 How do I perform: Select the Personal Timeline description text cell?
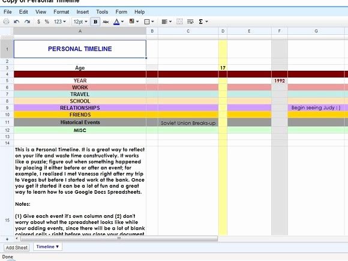80,191
